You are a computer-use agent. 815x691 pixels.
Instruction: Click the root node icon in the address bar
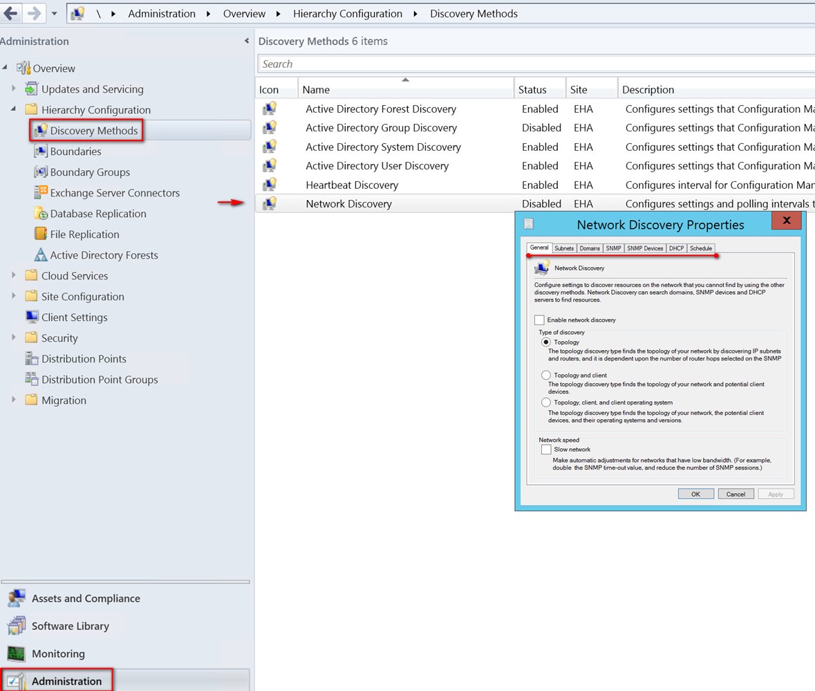[x=77, y=14]
